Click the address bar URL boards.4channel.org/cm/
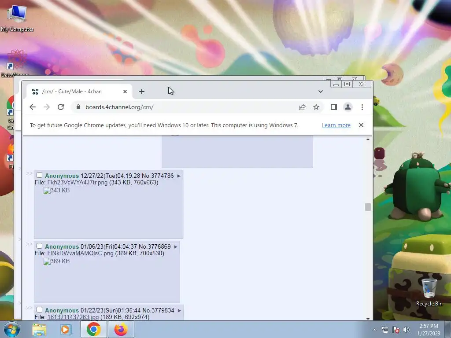This screenshot has width=451, height=338. [119, 107]
